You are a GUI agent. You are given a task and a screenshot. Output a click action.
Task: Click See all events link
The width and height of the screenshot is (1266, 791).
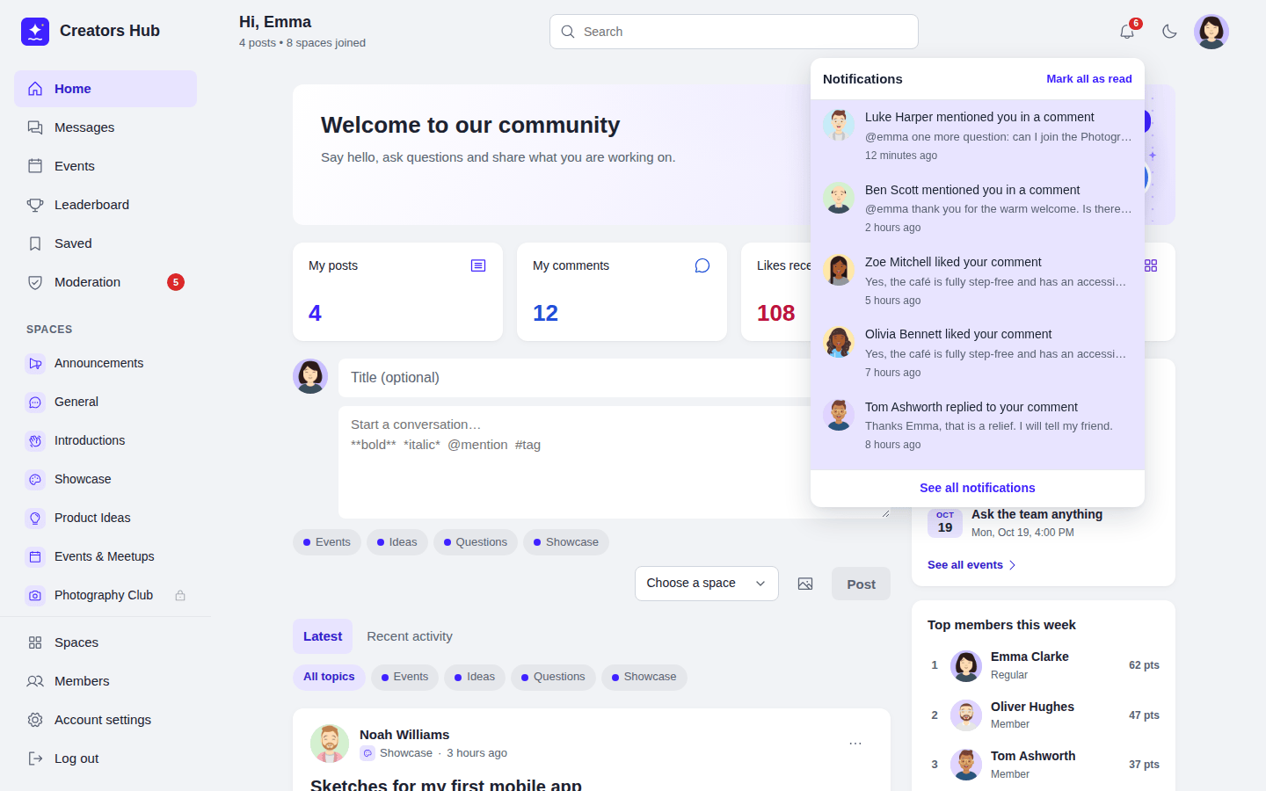[x=971, y=565]
